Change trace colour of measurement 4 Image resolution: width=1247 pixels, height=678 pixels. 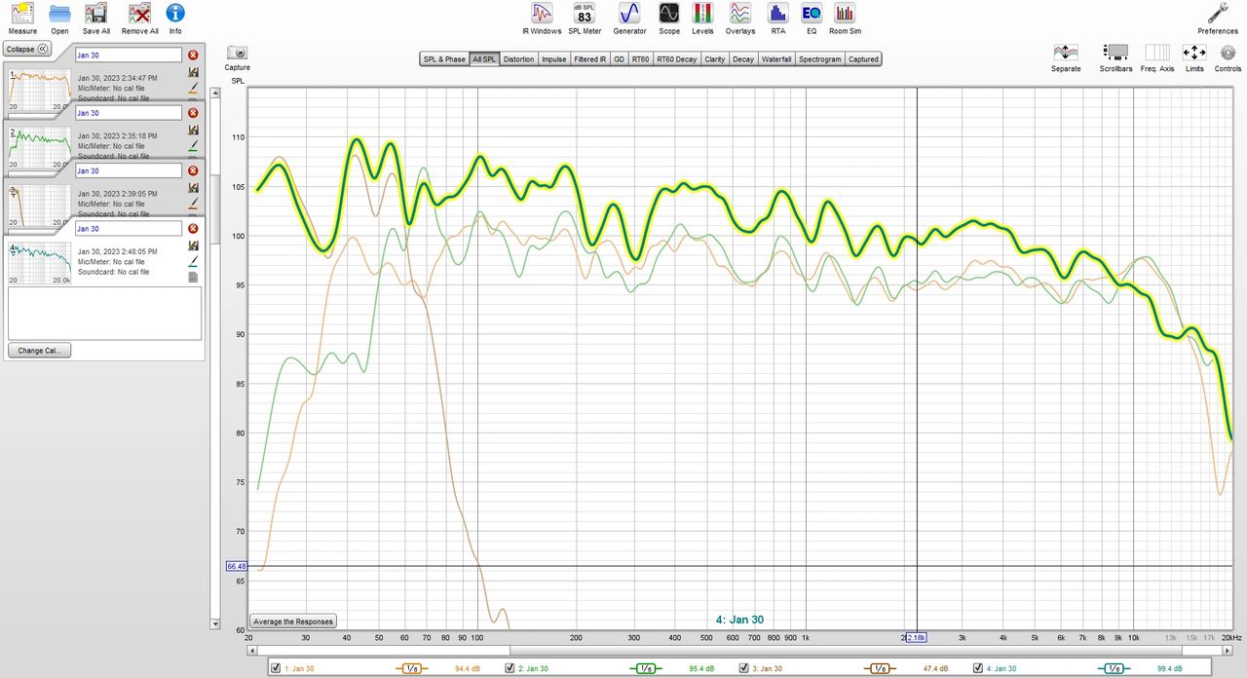193,260
